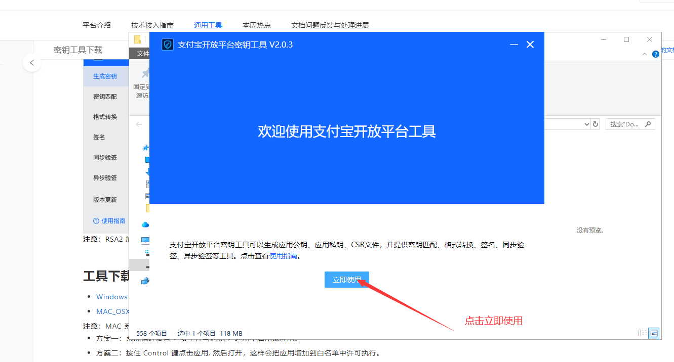
Task: Click the 密钥工具下载 heading
Action: tap(78, 50)
